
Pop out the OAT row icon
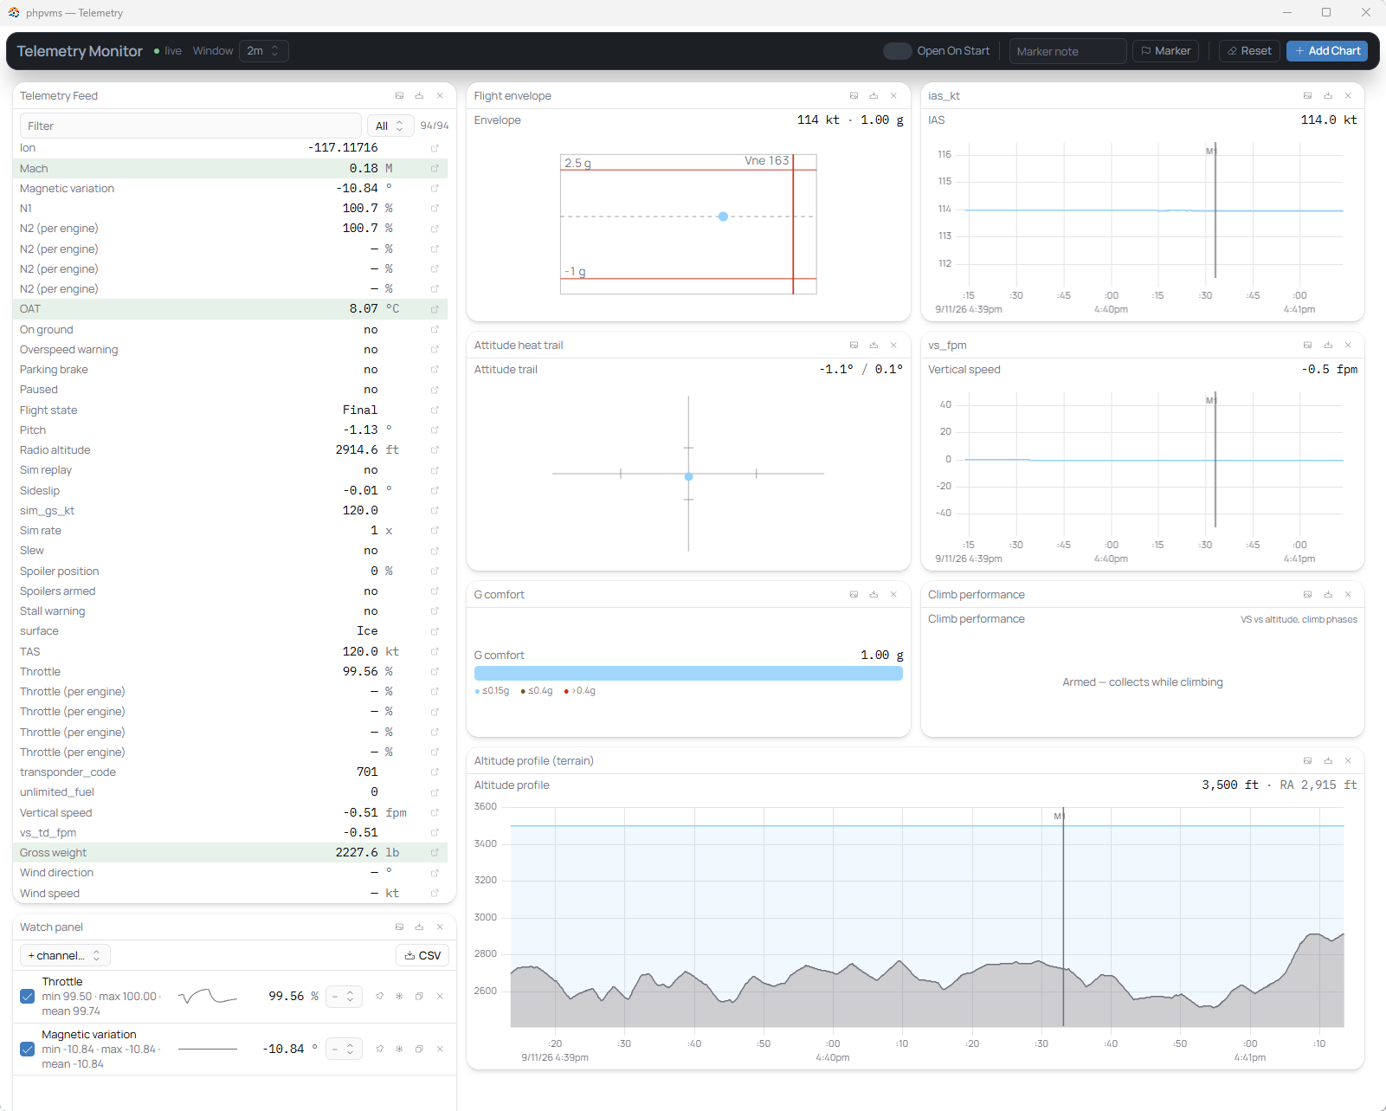(x=435, y=309)
